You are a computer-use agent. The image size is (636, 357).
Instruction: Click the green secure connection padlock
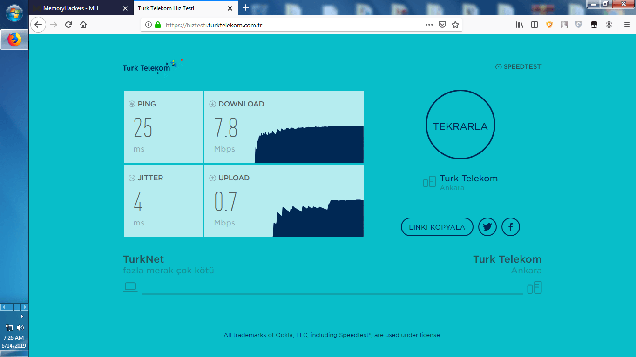[158, 25]
